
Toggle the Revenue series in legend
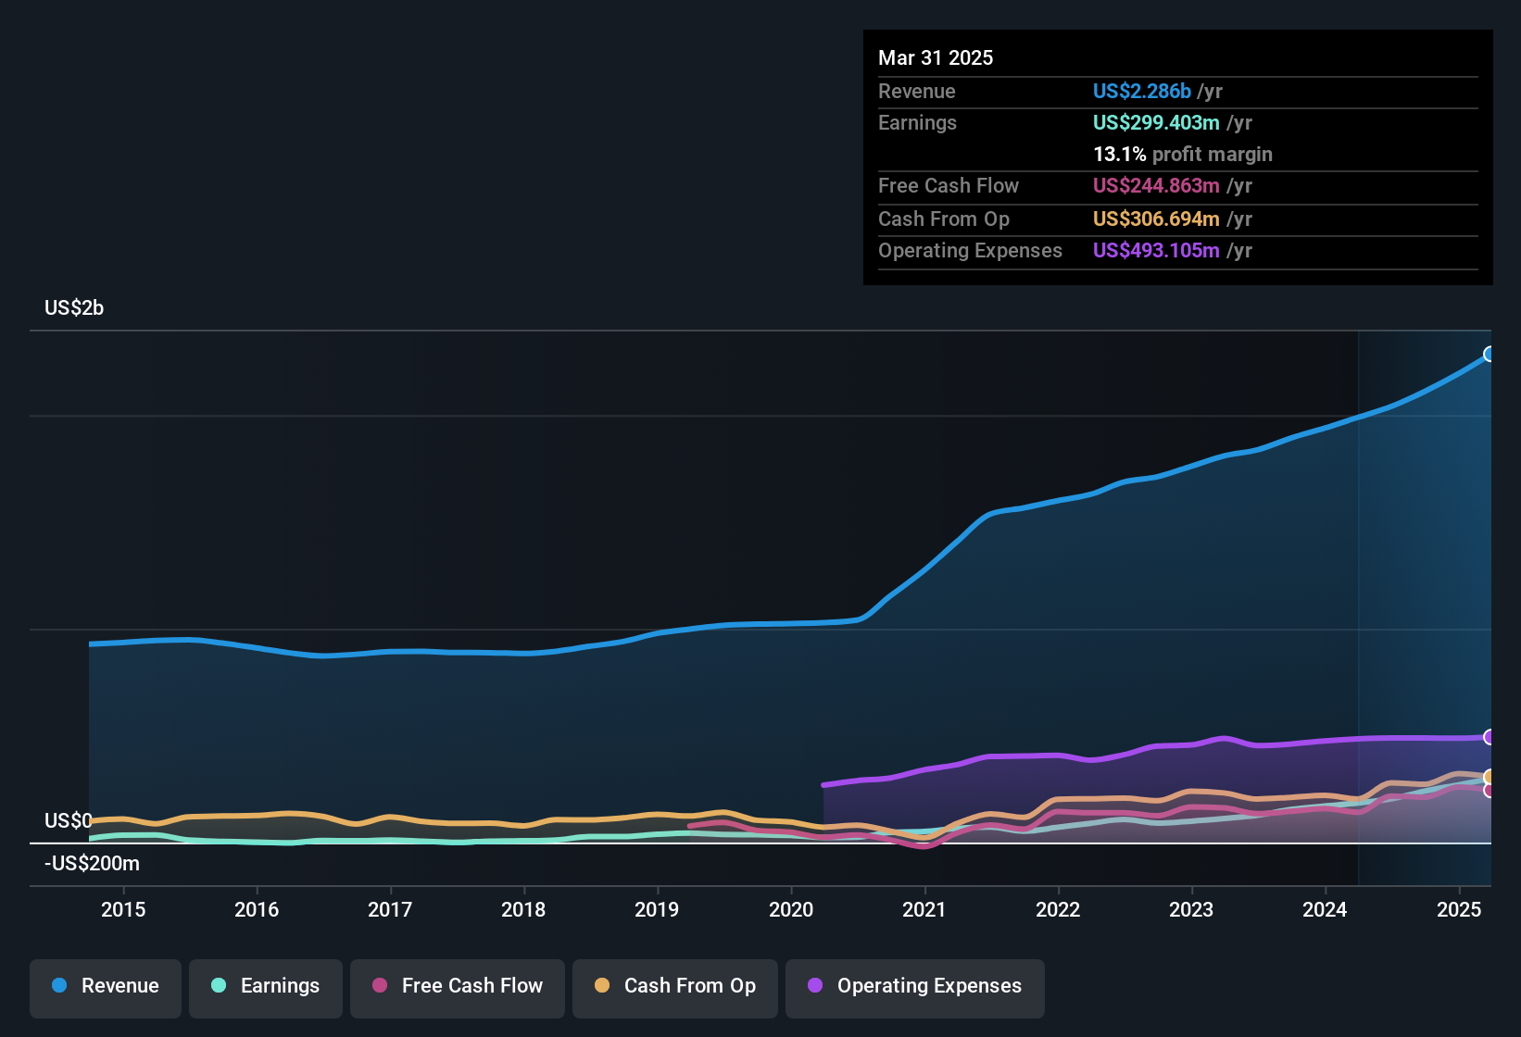106,986
